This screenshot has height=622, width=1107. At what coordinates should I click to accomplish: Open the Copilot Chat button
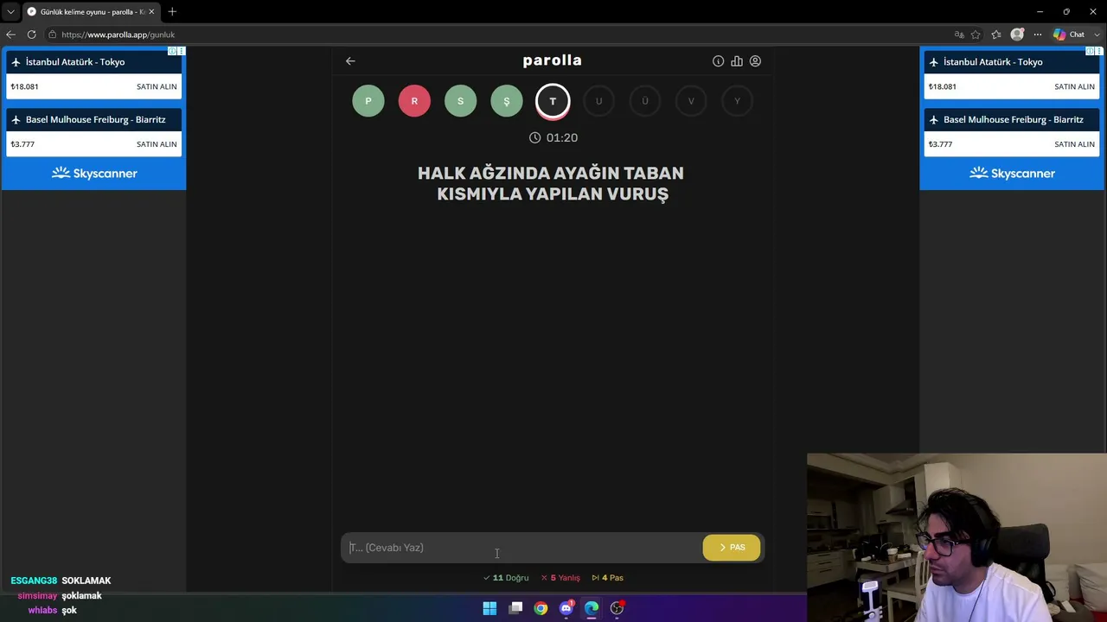coord(1069,35)
